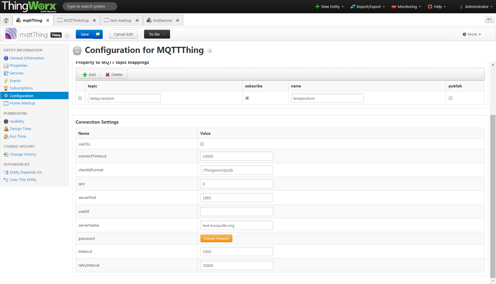The image size is (496, 284).
Task: Go to the Home tab house icon
Action: 6,20
